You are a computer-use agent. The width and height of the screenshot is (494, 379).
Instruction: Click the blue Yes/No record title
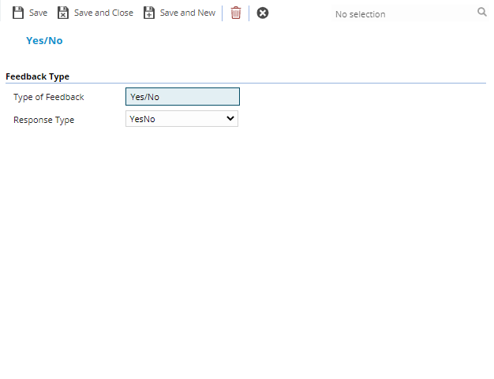pyautogui.click(x=44, y=40)
